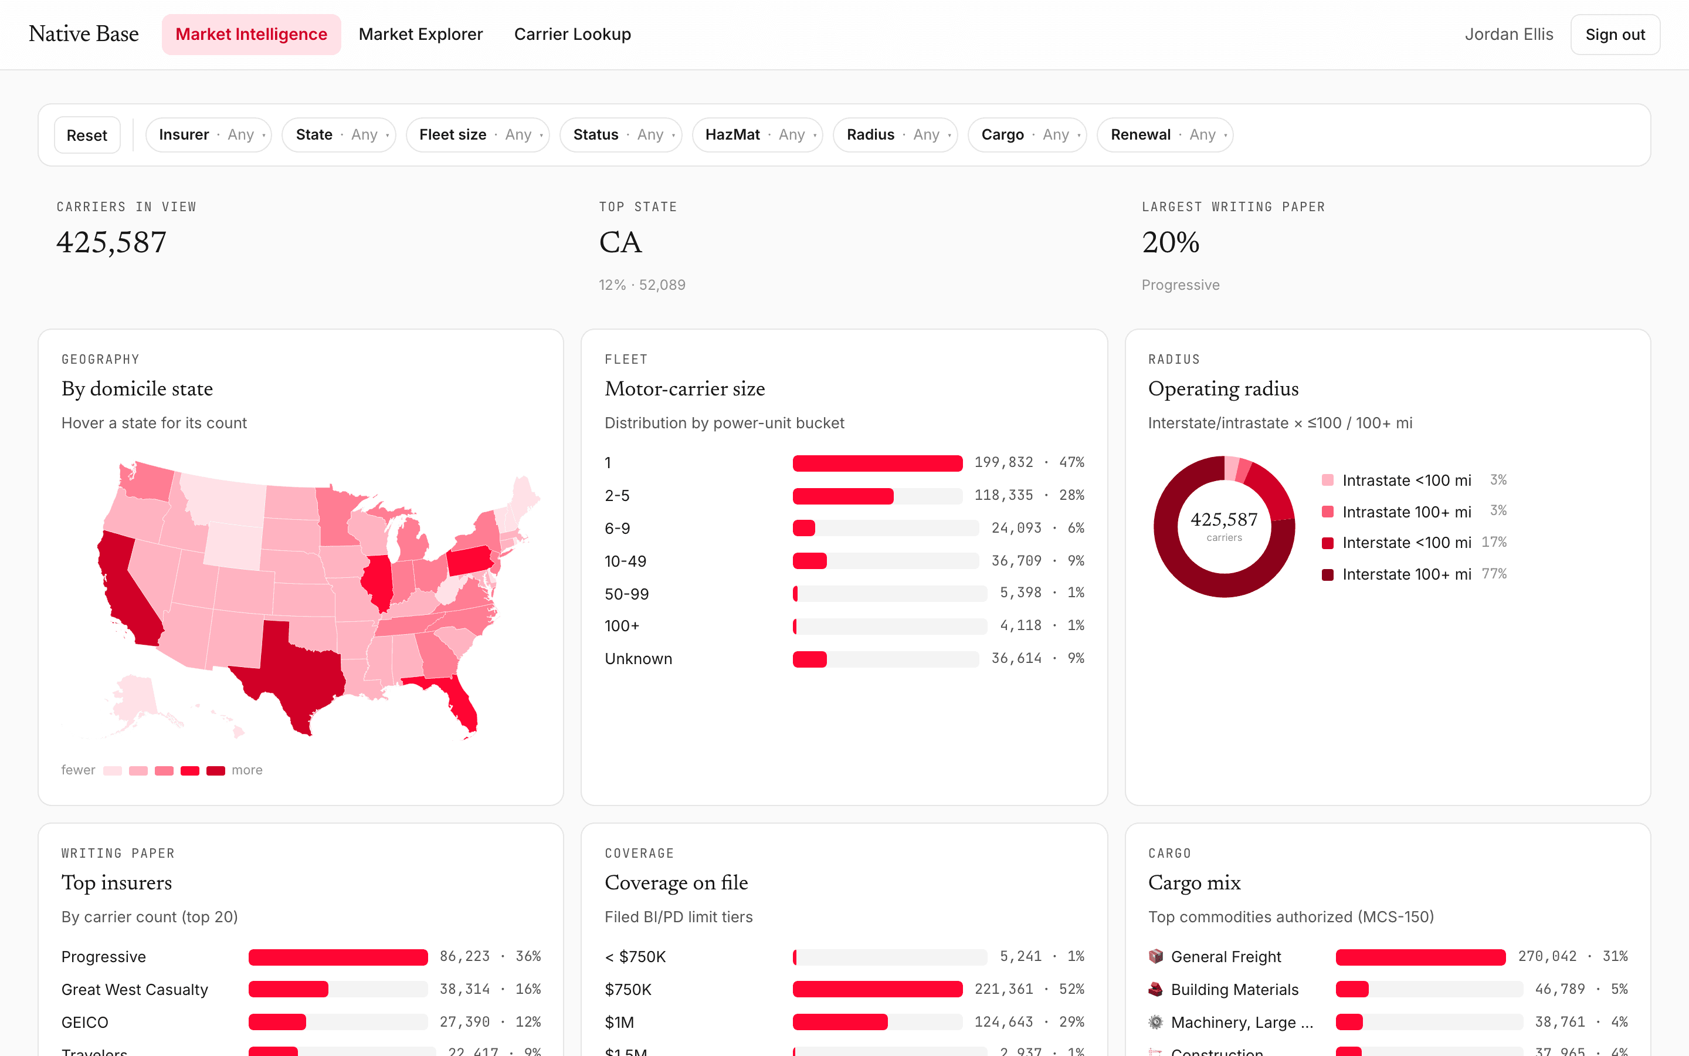Click the Interstate <100 mi legend swatch
1689x1056 pixels.
[1328, 543]
